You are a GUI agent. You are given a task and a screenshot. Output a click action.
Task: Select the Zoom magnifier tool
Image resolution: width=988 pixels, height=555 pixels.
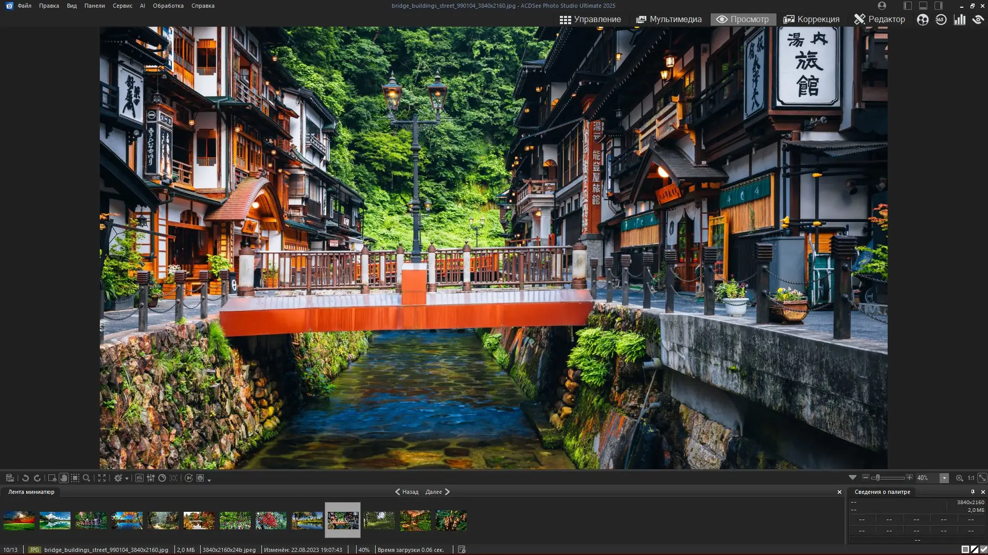[86, 478]
